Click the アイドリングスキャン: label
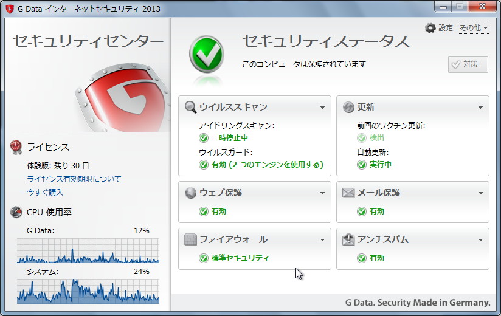This screenshot has width=501, height=316. (237, 125)
